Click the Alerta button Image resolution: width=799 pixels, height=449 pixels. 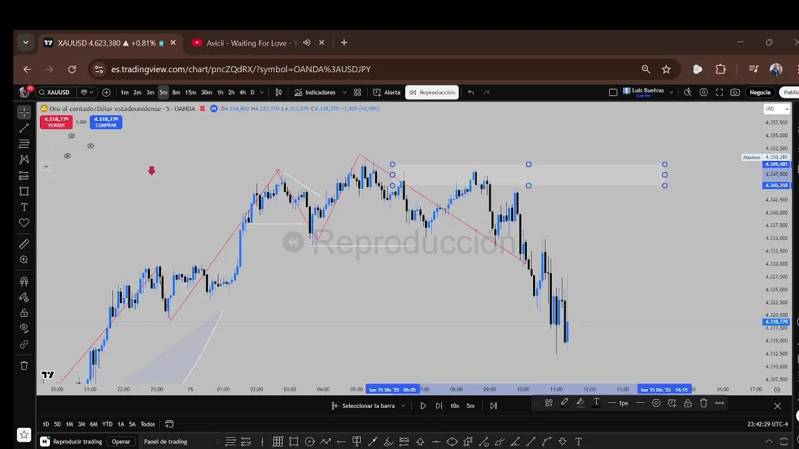coord(386,92)
